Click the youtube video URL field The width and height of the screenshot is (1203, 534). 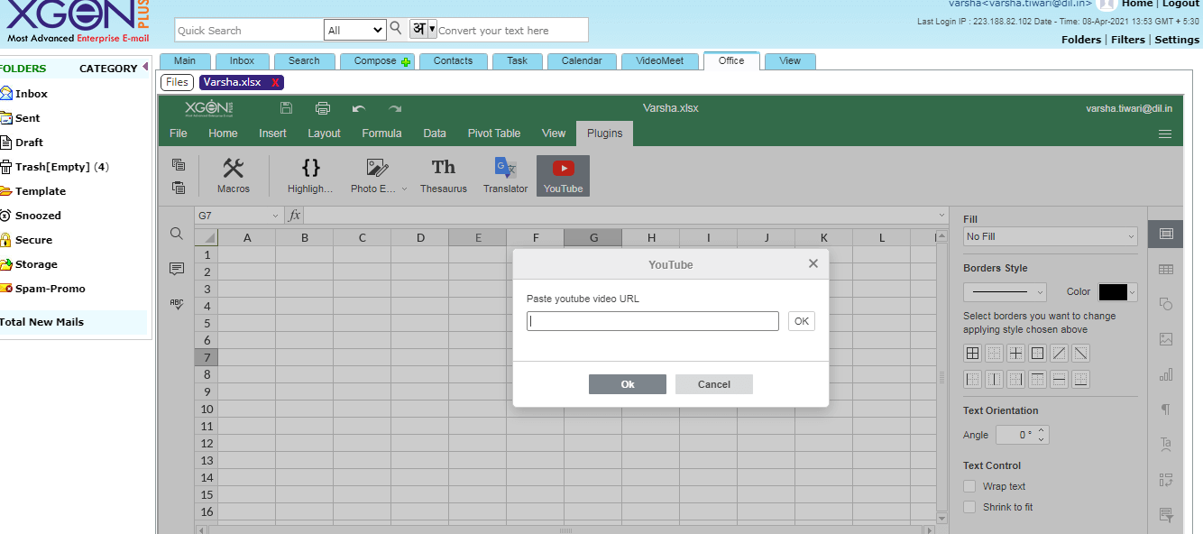pyautogui.click(x=653, y=321)
